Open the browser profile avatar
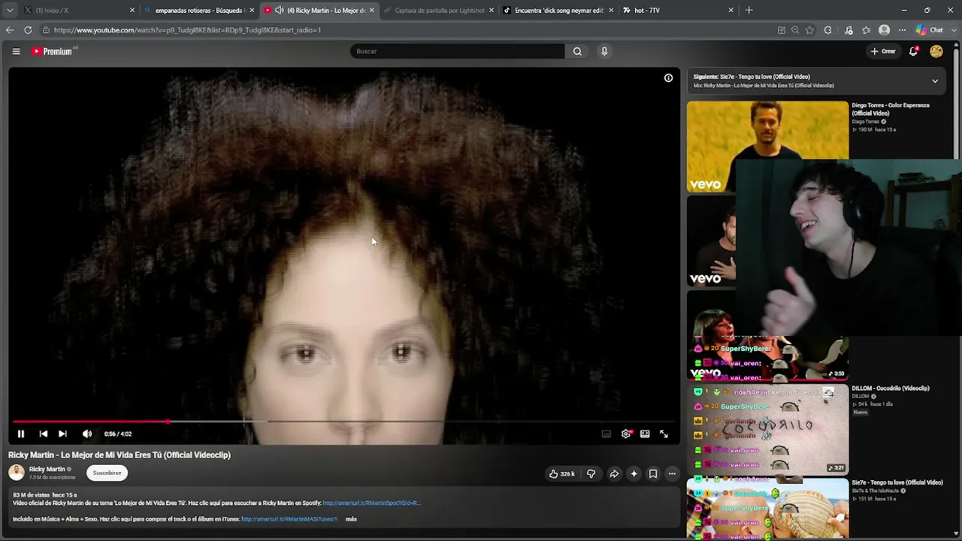 click(884, 30)
